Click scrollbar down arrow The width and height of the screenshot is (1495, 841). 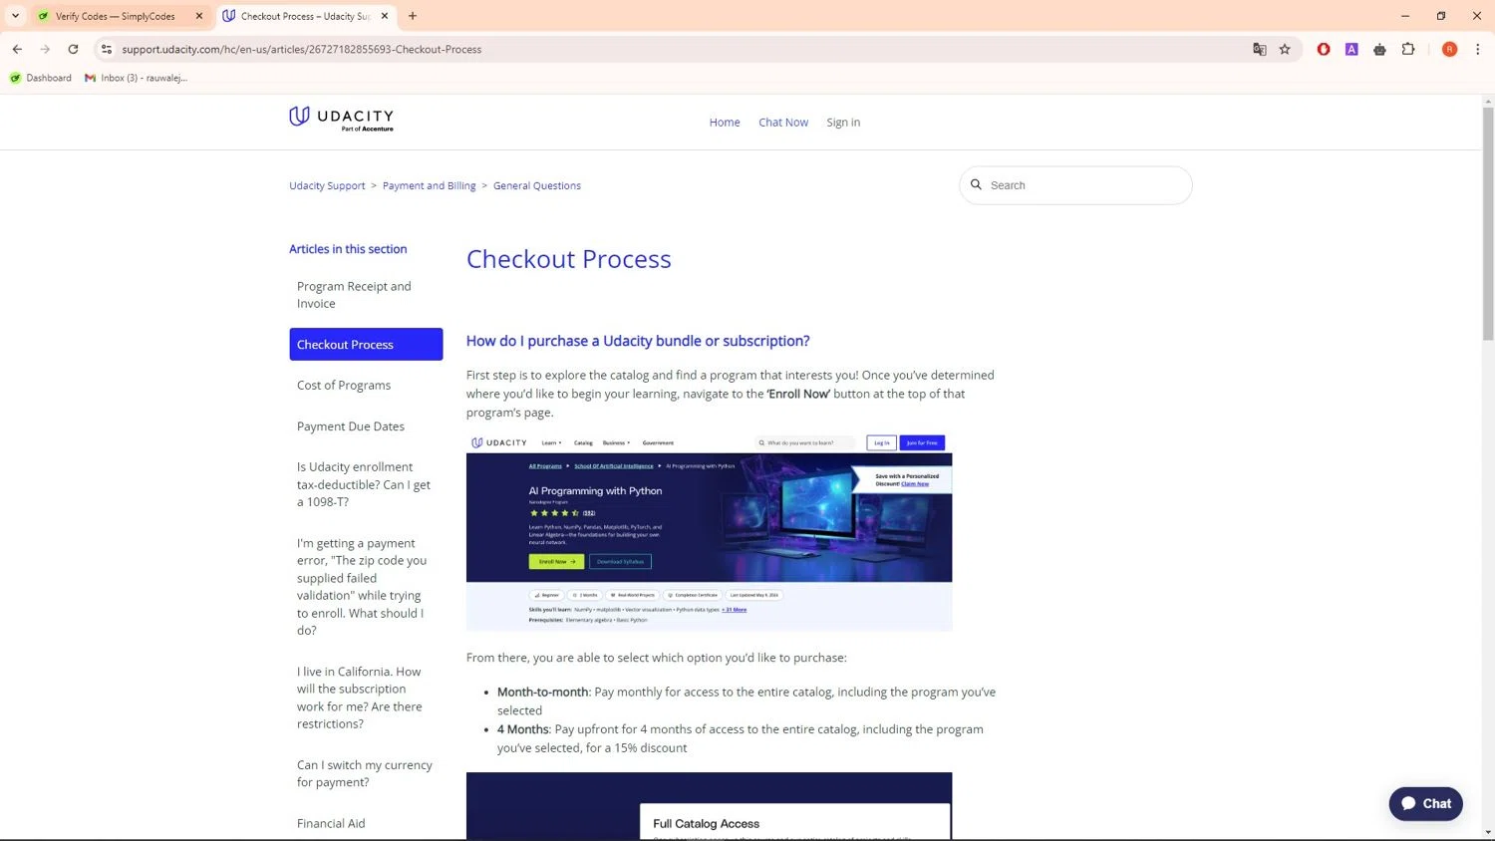pyautogui.click(x=1487, y=832)
